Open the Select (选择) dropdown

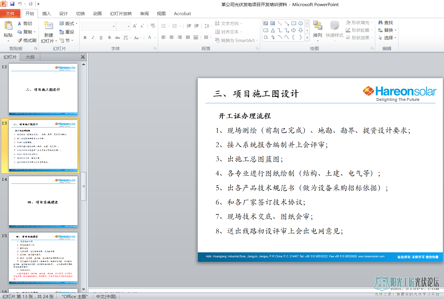pos(387,38)
